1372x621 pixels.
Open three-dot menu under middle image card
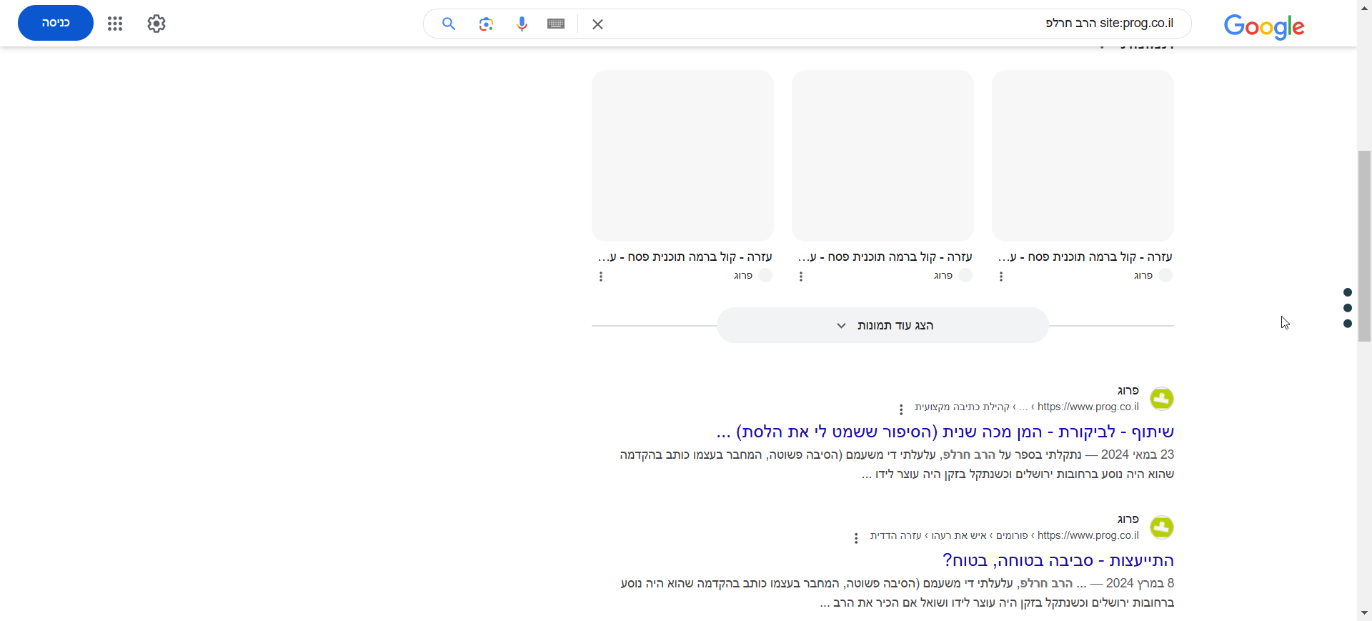(801, 277)
